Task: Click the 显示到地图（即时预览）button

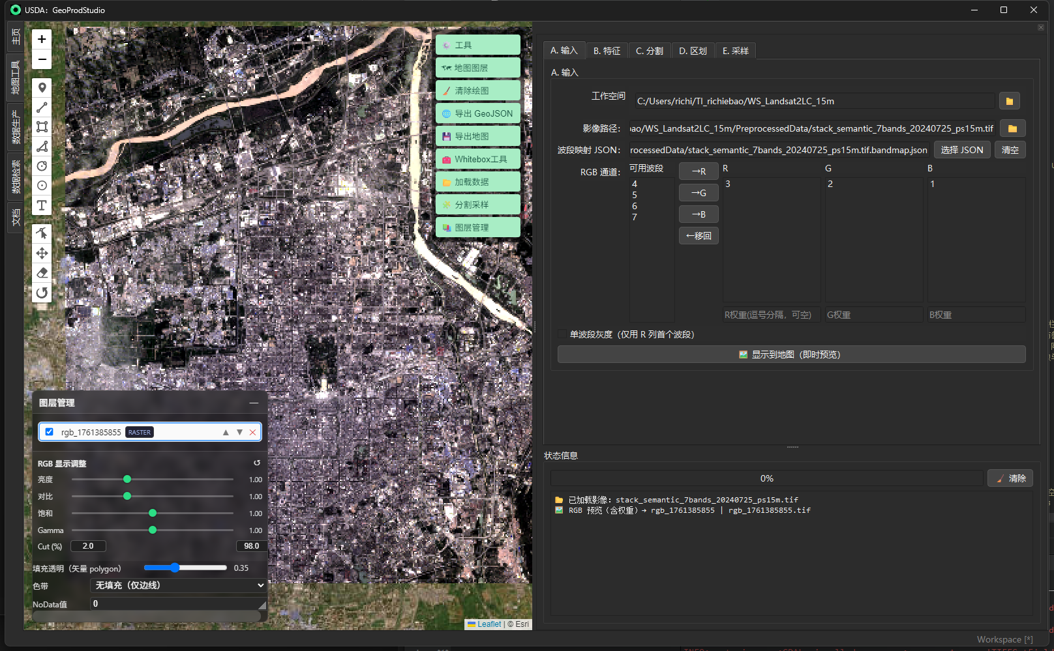Action: pos(791,354)
